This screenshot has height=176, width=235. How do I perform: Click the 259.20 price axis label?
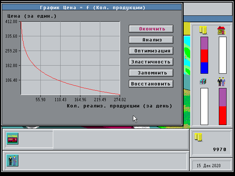pyautogui.click(x=11, y=51)
